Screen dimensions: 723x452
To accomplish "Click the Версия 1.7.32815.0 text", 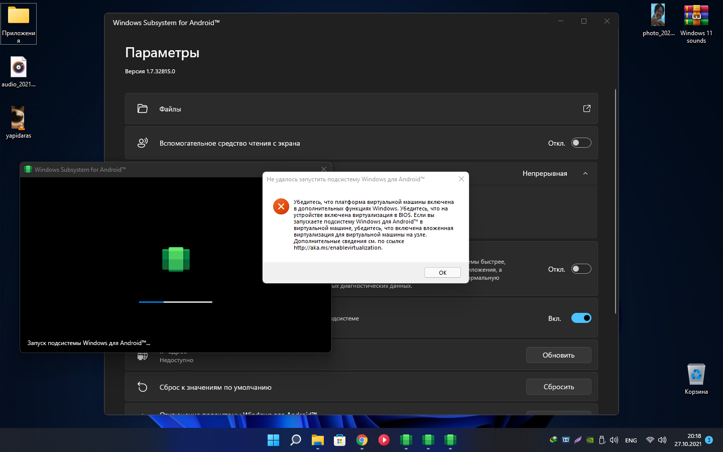I will tap(150, 71).
